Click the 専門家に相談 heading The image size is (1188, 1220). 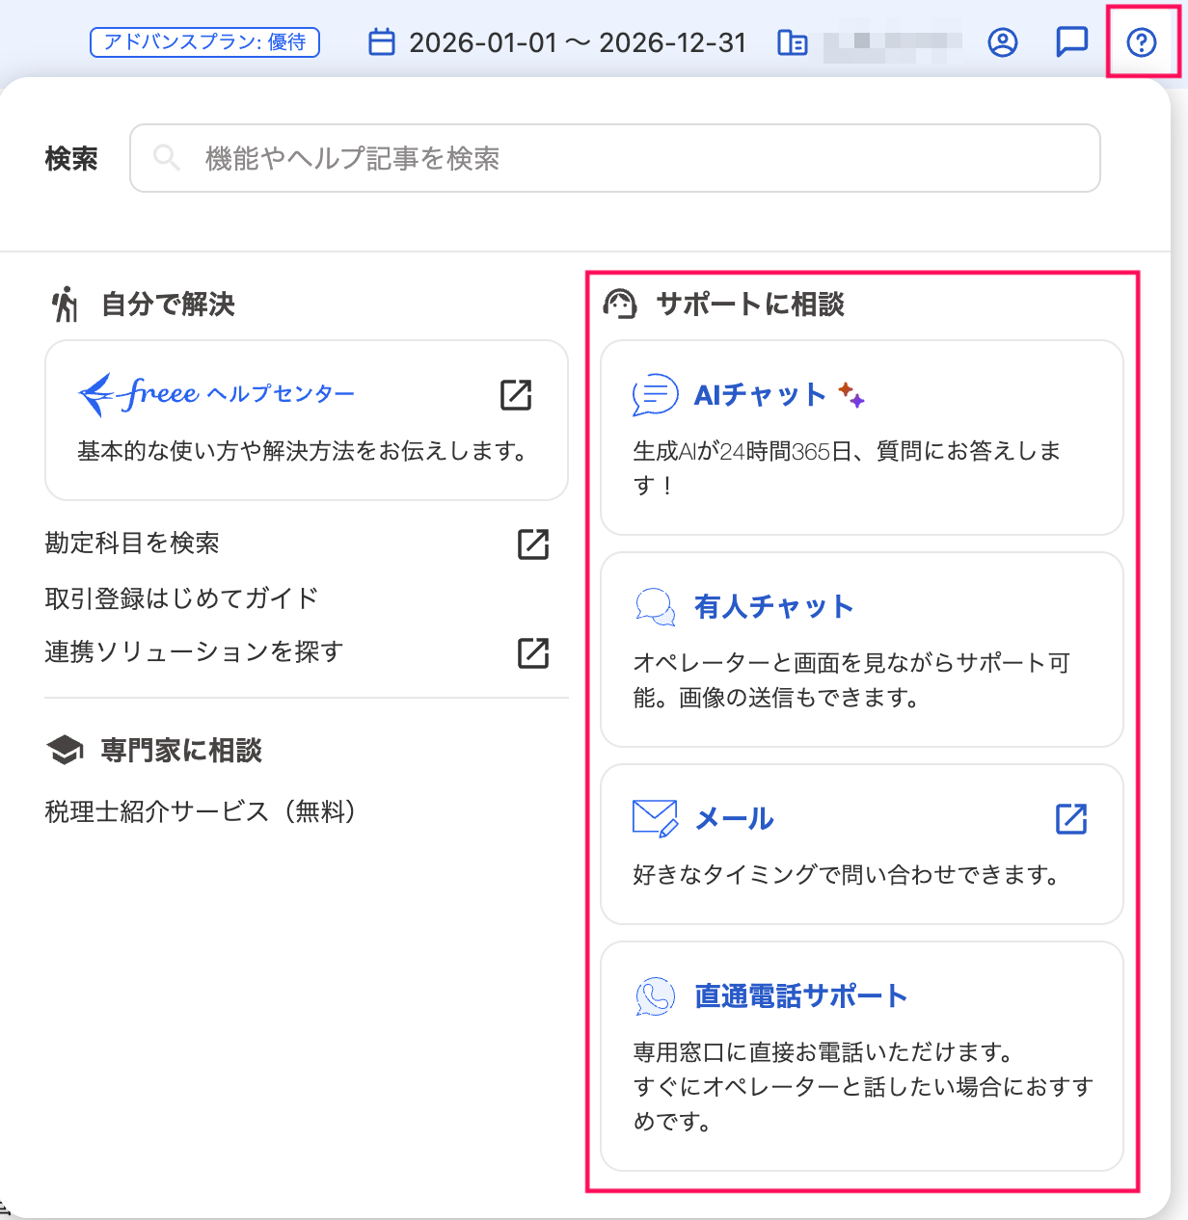pos(181,751)
